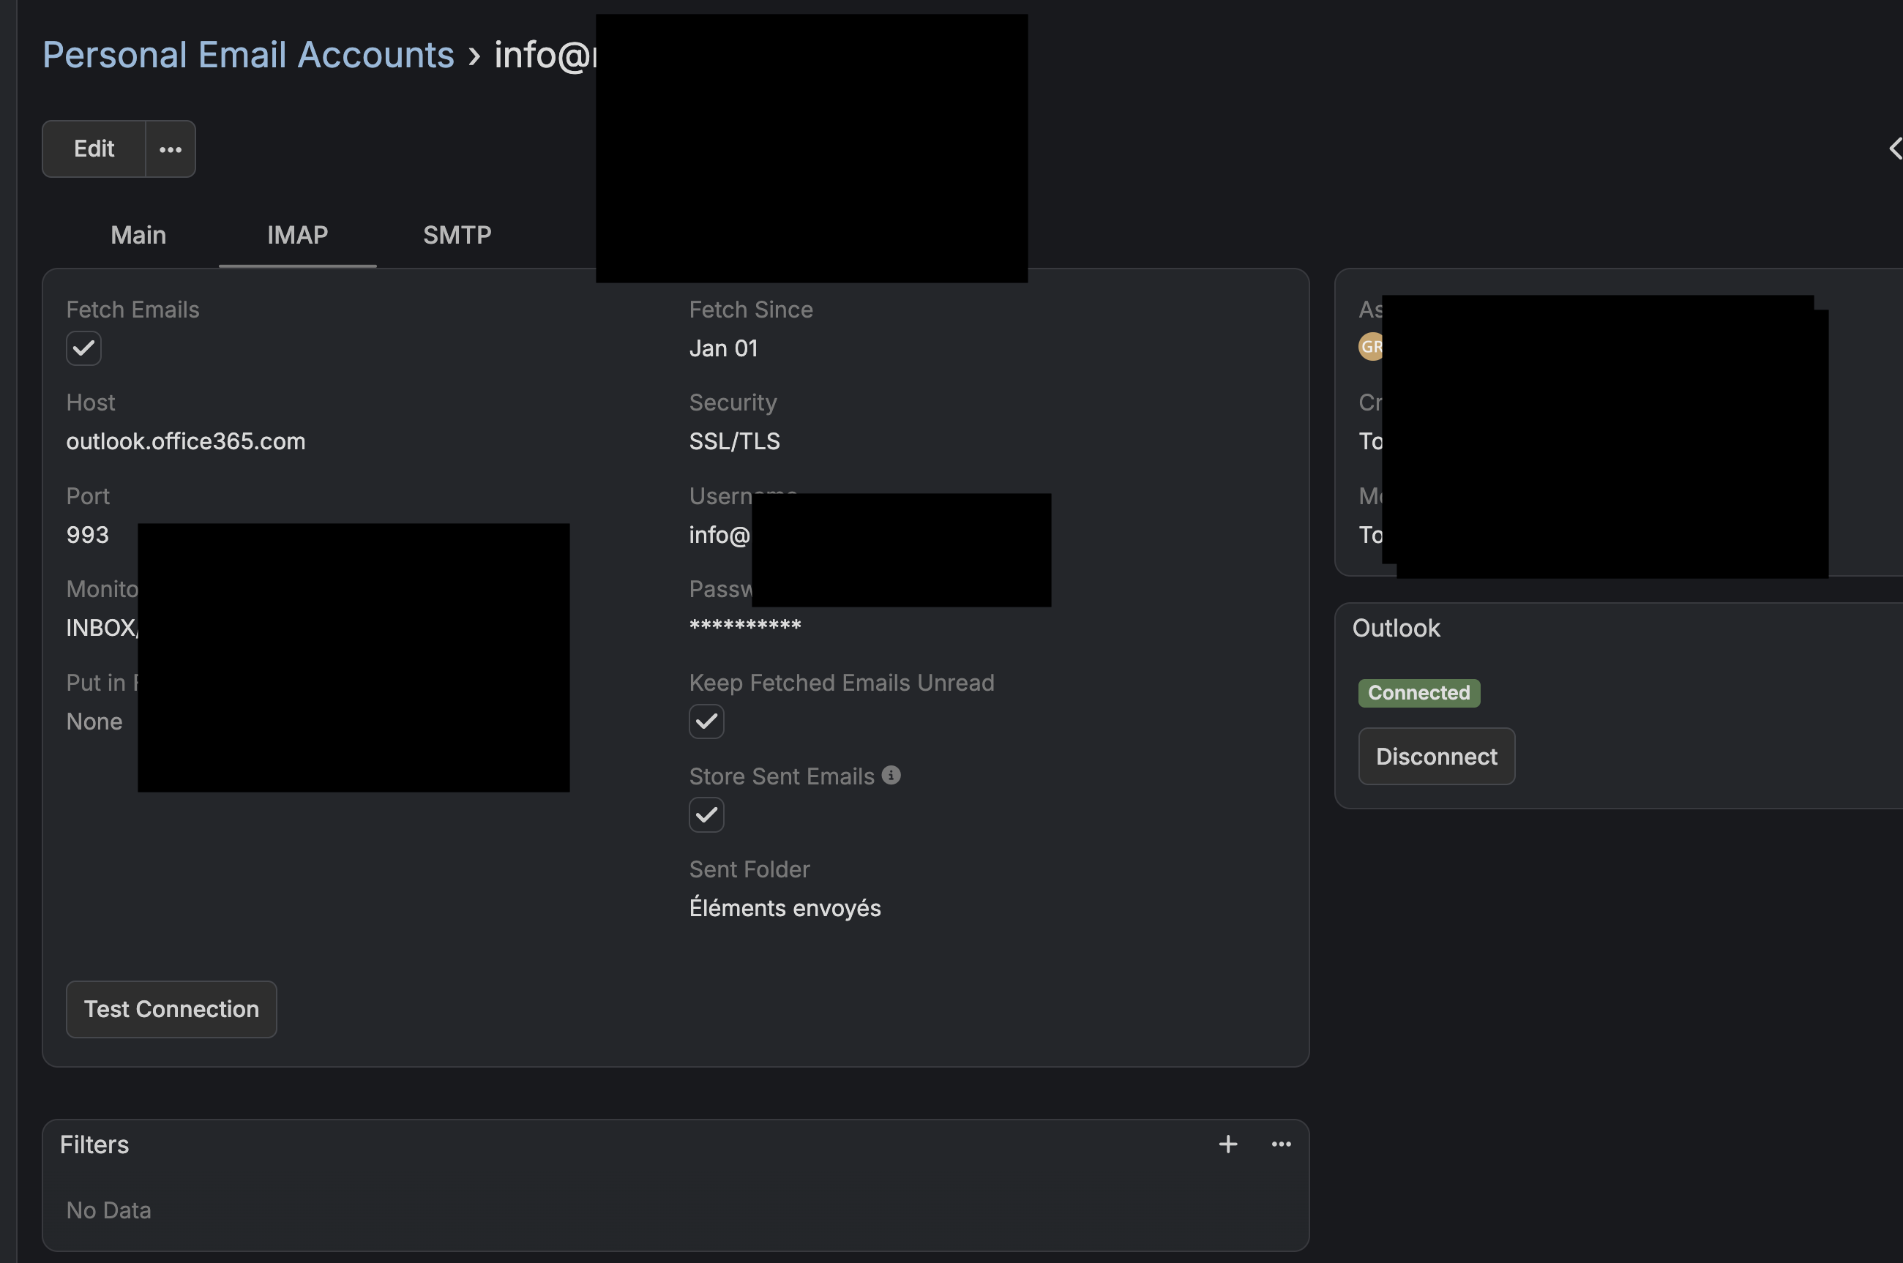The image size is (1903, 1263).
Task: Toggle the Fetch Emails checkbox
Action: 83,348
